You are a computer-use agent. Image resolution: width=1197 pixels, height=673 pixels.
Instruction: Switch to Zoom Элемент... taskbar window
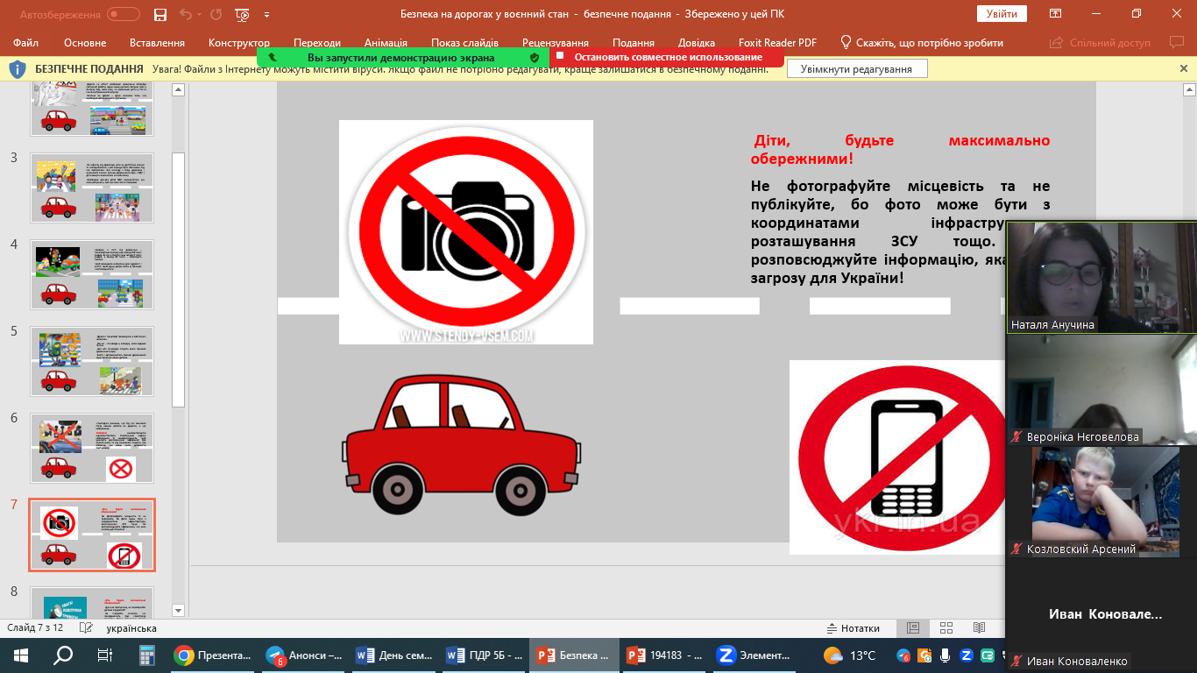pos(754,655)
